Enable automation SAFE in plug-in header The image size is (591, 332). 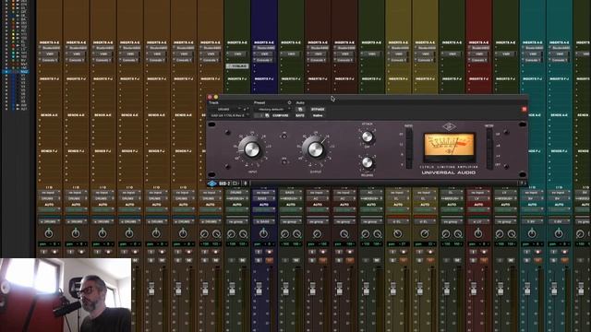[x=300, y=115]
